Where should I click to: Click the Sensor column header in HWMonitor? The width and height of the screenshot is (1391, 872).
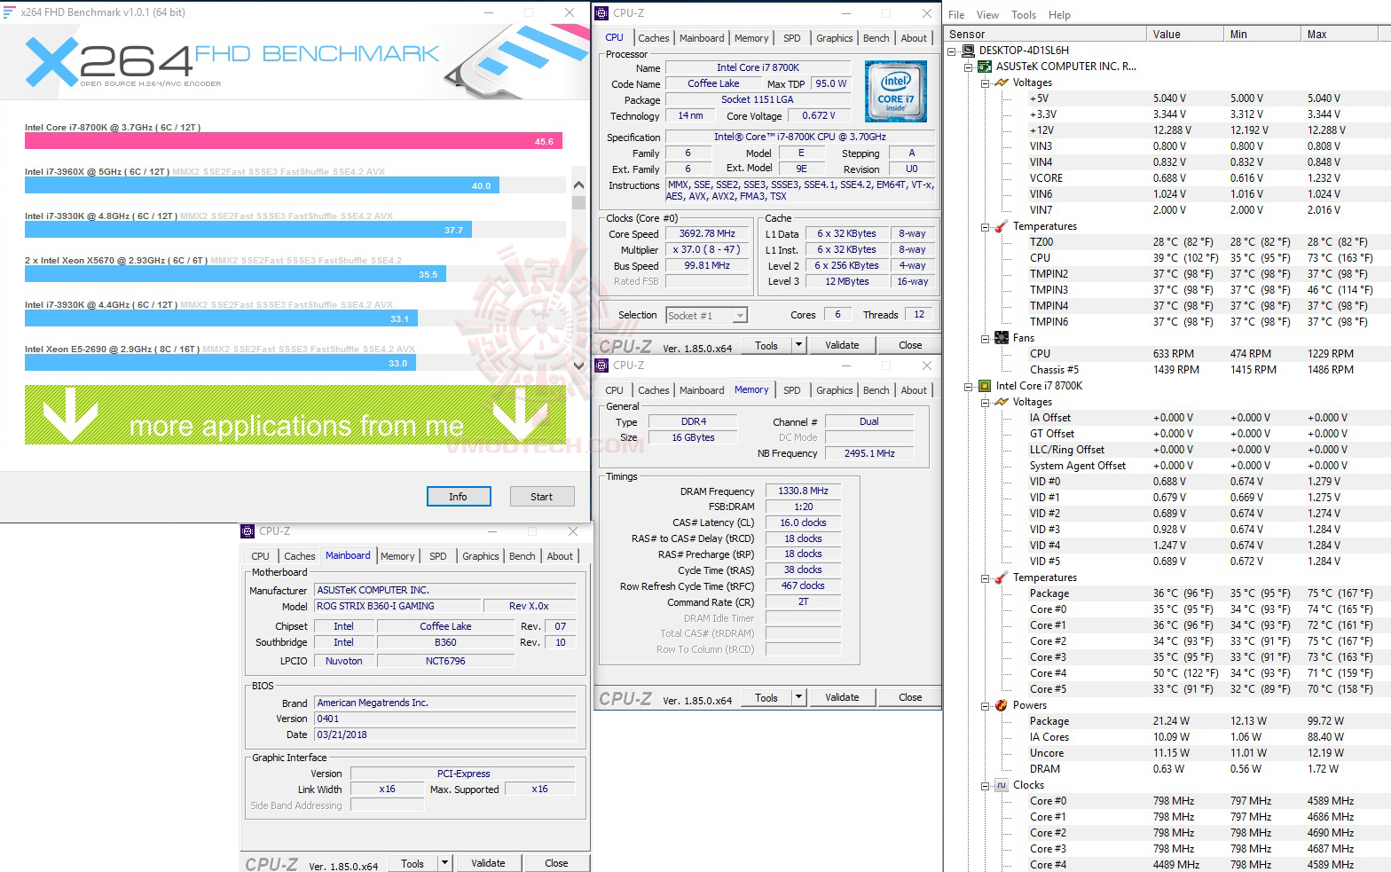tap(1044, 35)
